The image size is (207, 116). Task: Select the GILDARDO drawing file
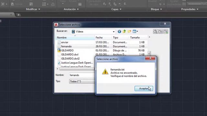click(67, 51)
